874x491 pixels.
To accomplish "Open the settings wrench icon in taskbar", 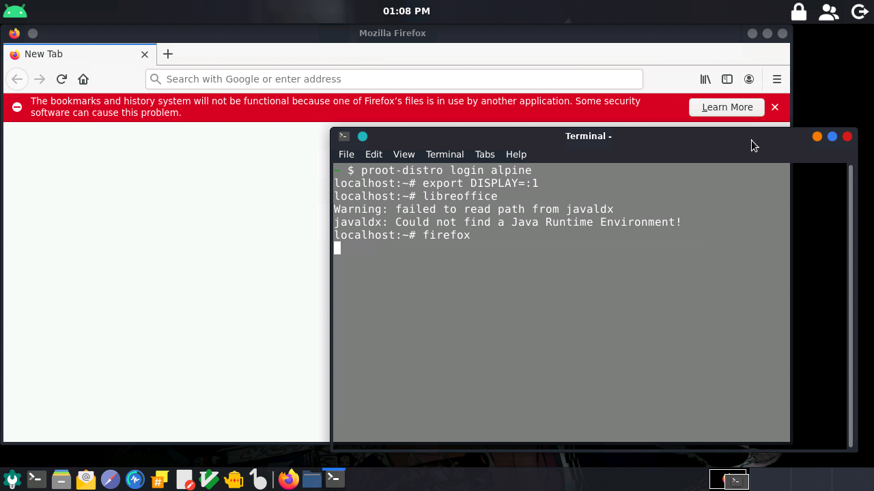I will point(12,479).
